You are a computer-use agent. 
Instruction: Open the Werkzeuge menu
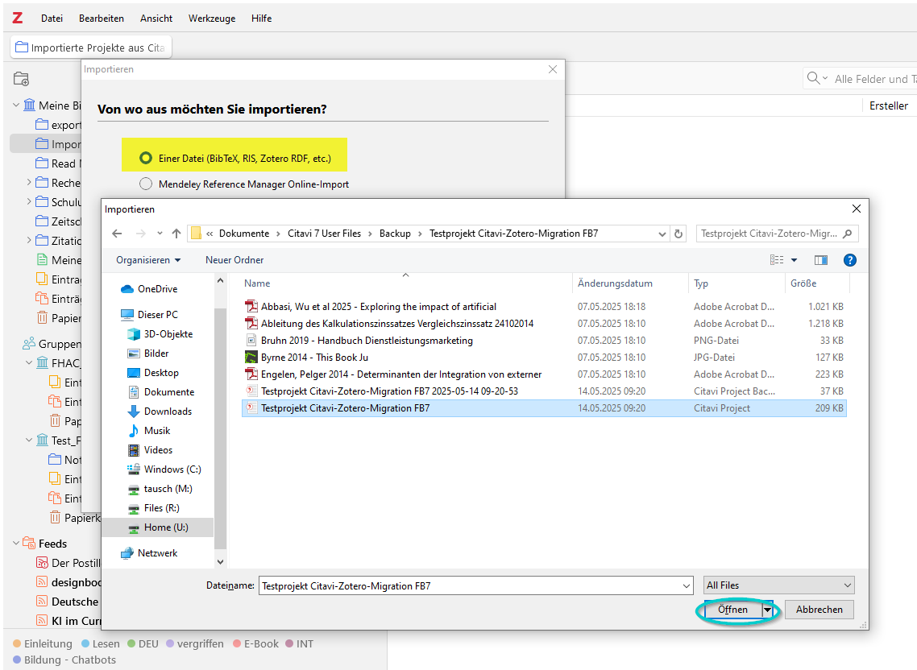pyautogui.click(x=212, y=19)
